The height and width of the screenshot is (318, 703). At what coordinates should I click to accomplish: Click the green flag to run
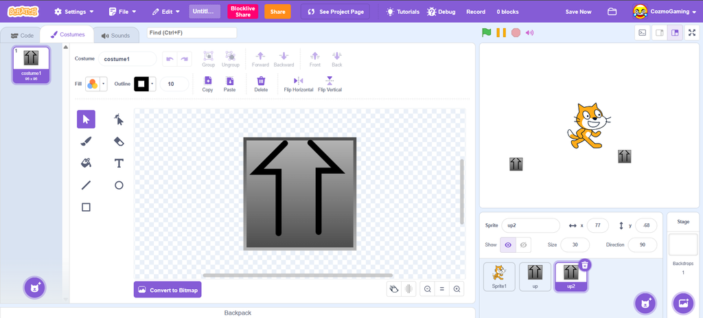[x=487, y=32]
